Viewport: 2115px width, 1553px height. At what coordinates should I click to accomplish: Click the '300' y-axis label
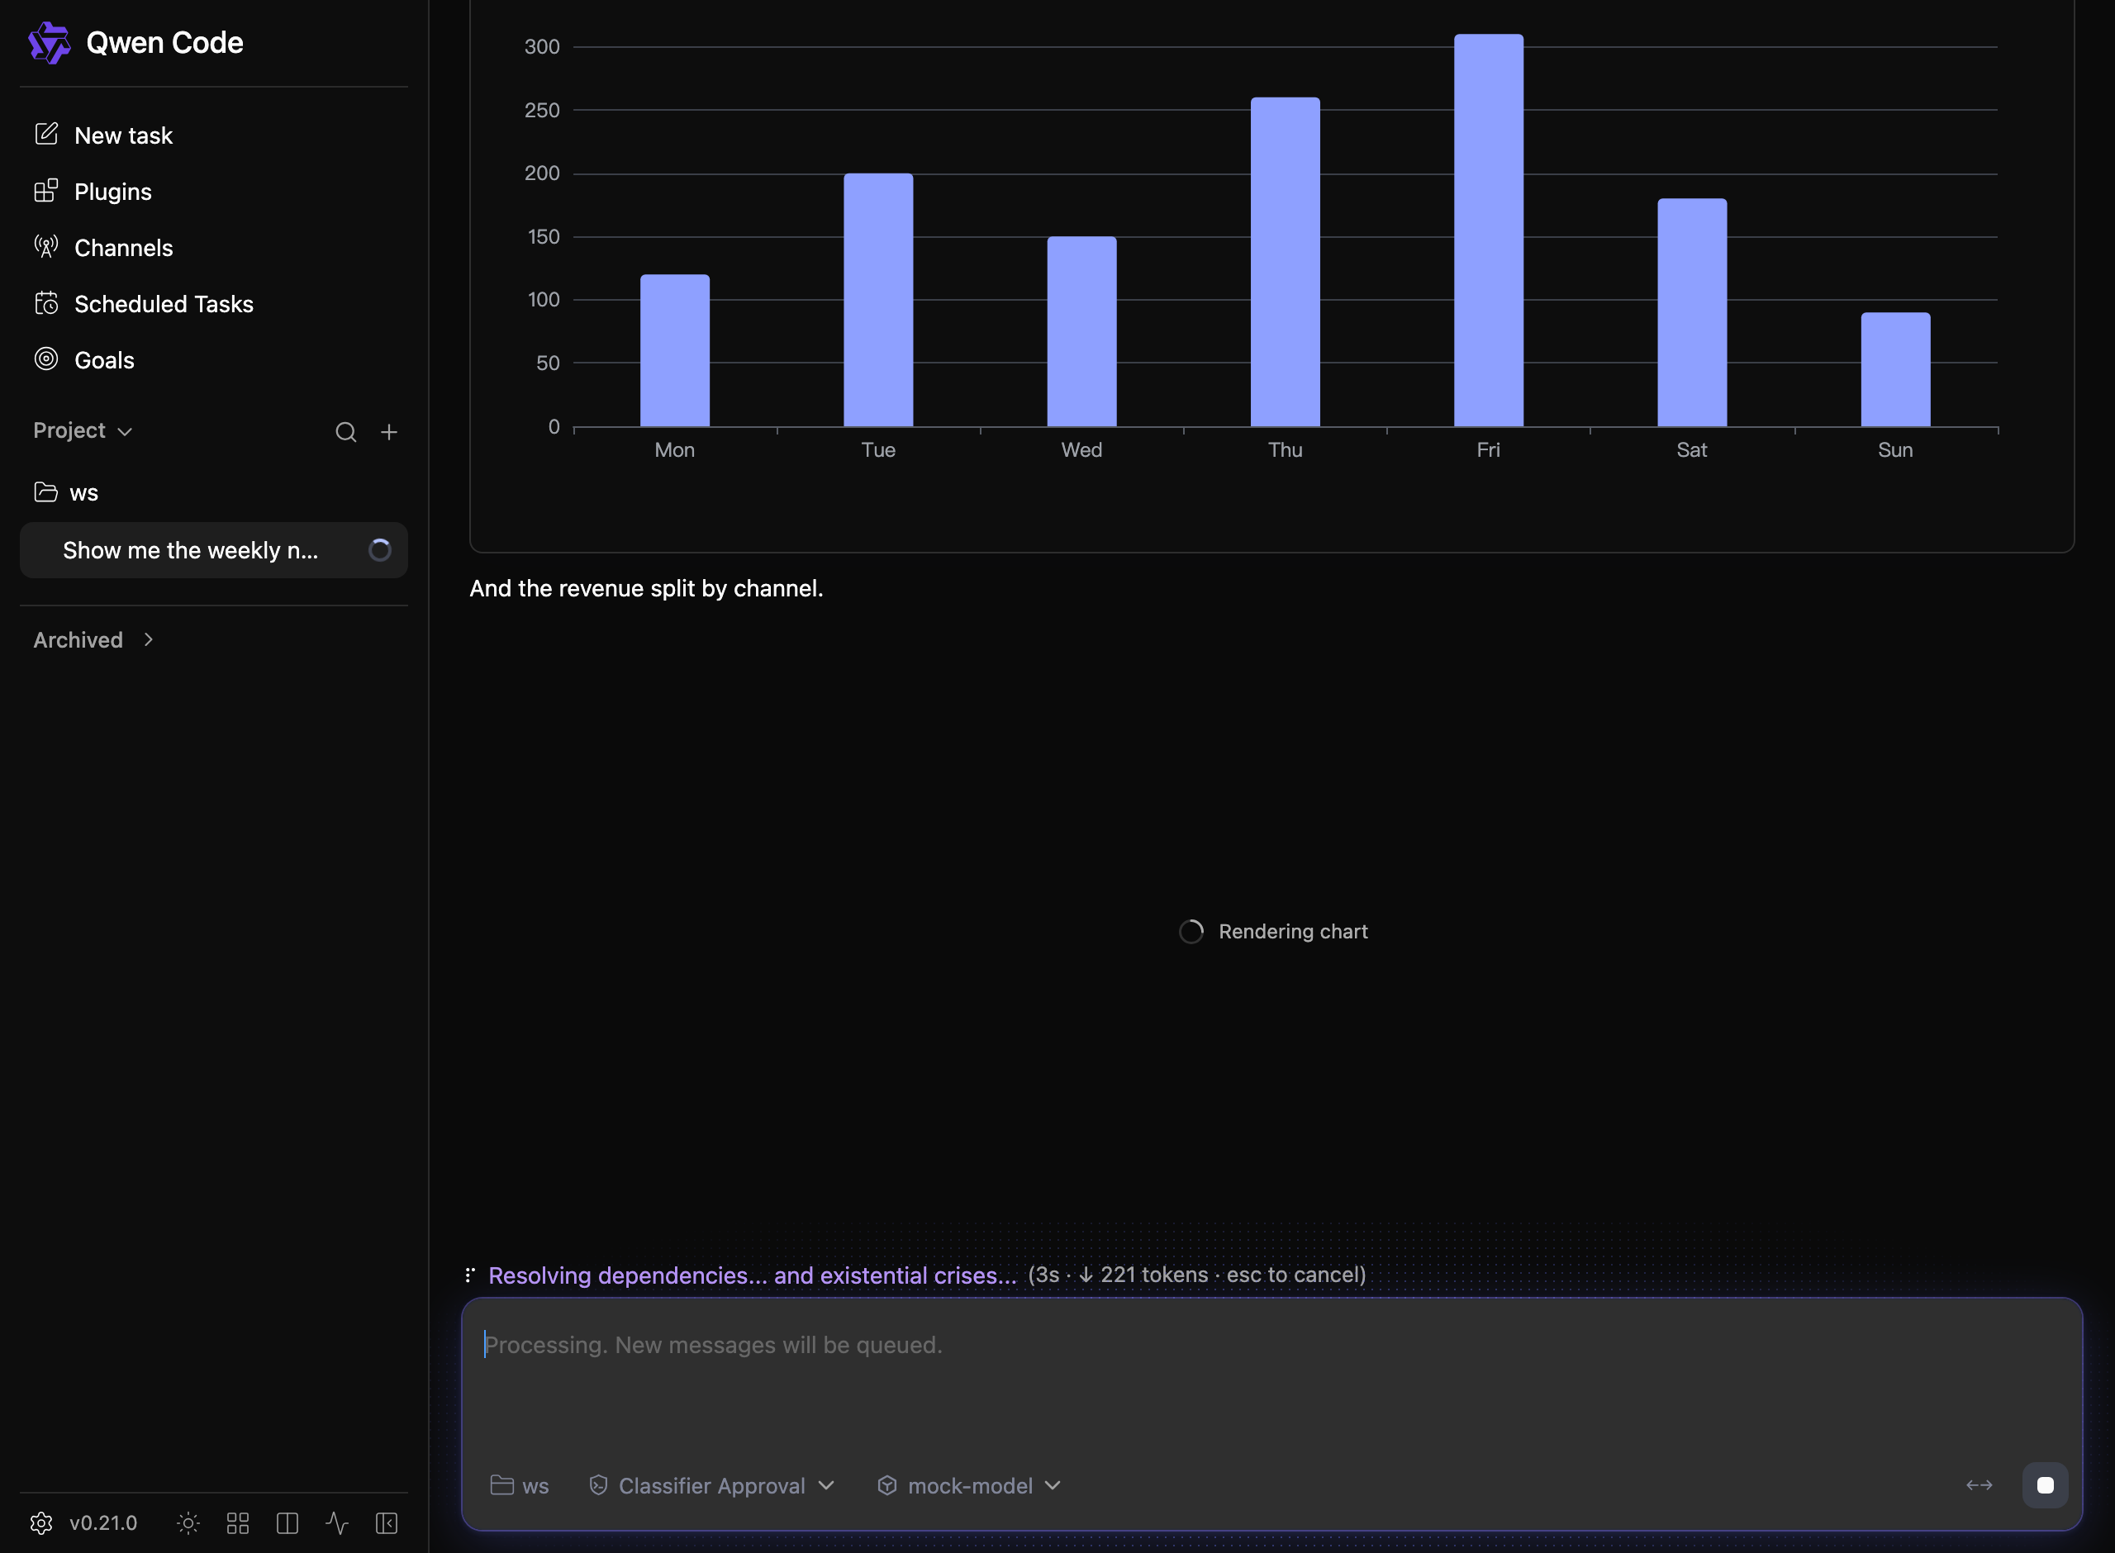[x=541, y=47]
